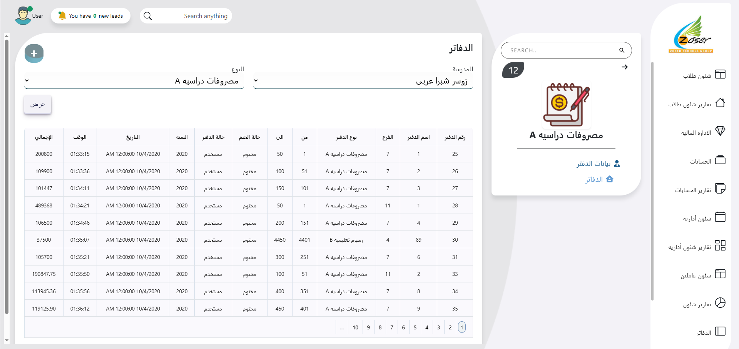Image resolution: width=739 pixels, height=349 pixels.
Task: Go to page 10 in pagination
Action: coord(355,327)
